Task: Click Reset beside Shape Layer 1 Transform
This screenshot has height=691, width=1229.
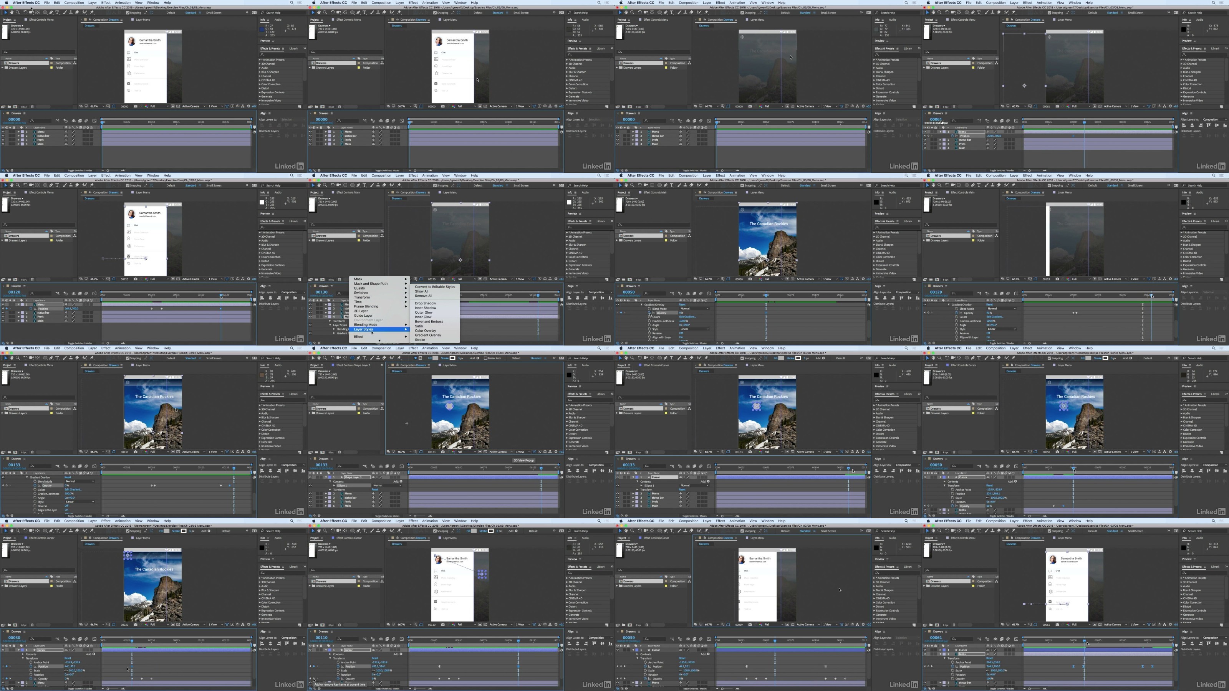Action: (x=375, y=490)
